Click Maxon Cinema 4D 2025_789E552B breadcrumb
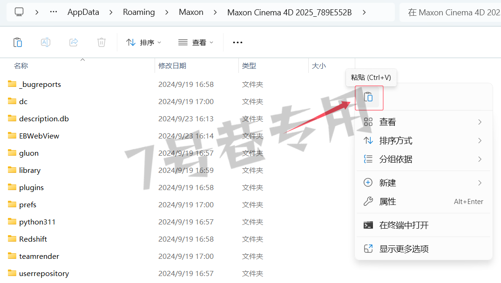This screenshot has height=283, width=501. [290, 13]
